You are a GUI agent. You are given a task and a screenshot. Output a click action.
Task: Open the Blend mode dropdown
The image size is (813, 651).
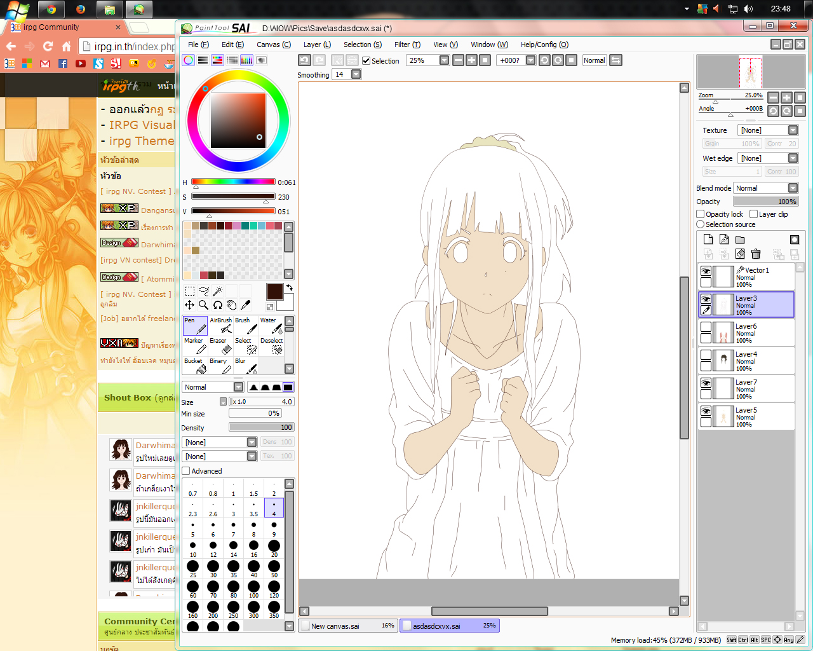click(x=766, y=188)
